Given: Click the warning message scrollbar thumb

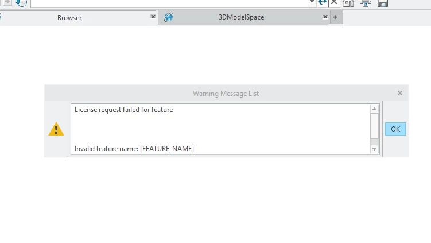Looking at the screenshot, I should [x=374, y=126].
